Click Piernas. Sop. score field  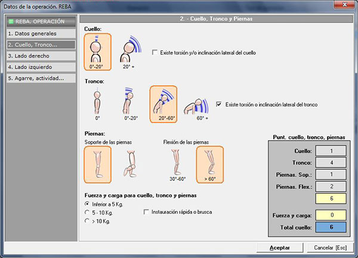331,175
